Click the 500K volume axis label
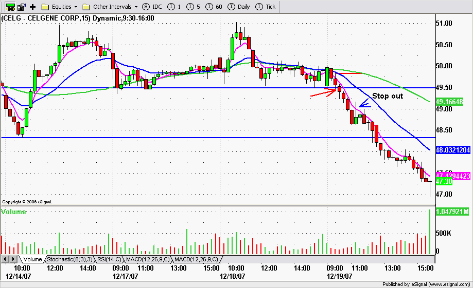 click(x=444, y=233)
